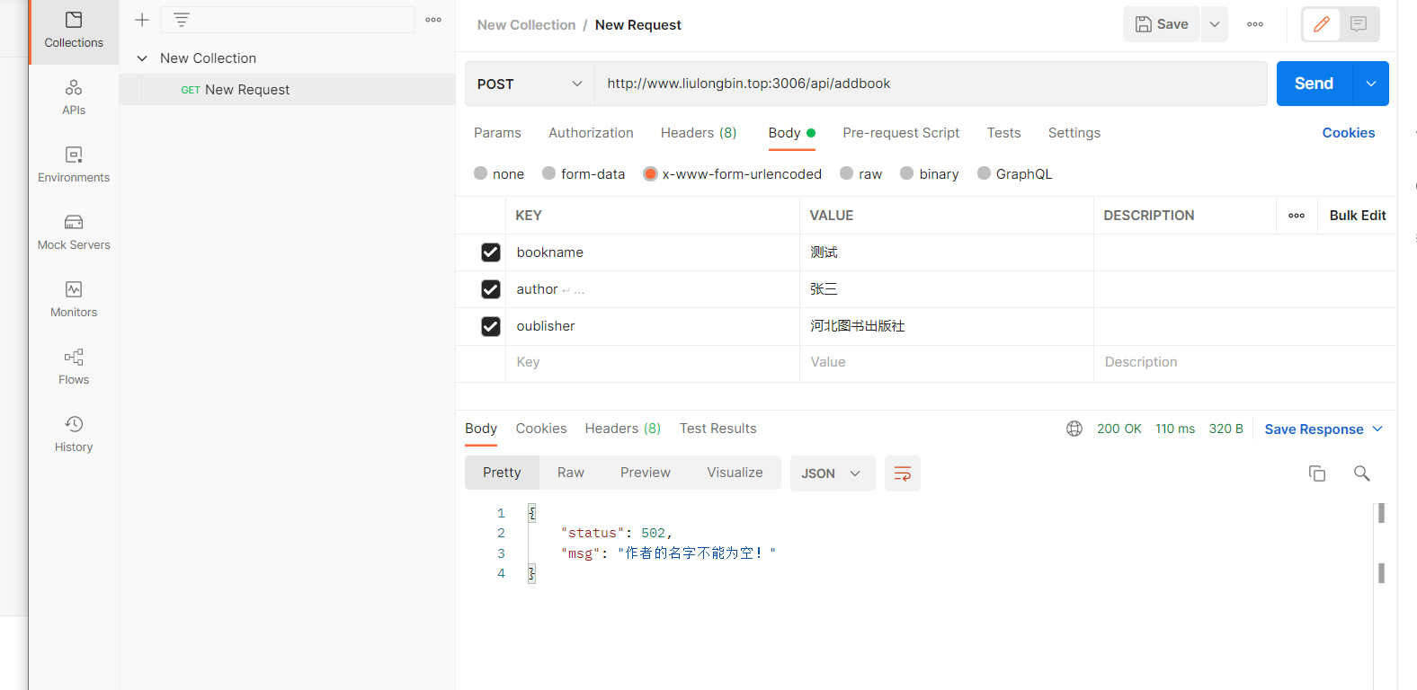Uncheck the bookname parameter checkbox

click(490, 252)
